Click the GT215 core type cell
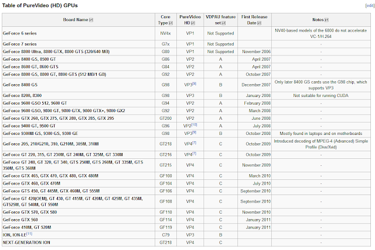Image resolution: width=375 pixels, height=250 pixels. point(165,165)
